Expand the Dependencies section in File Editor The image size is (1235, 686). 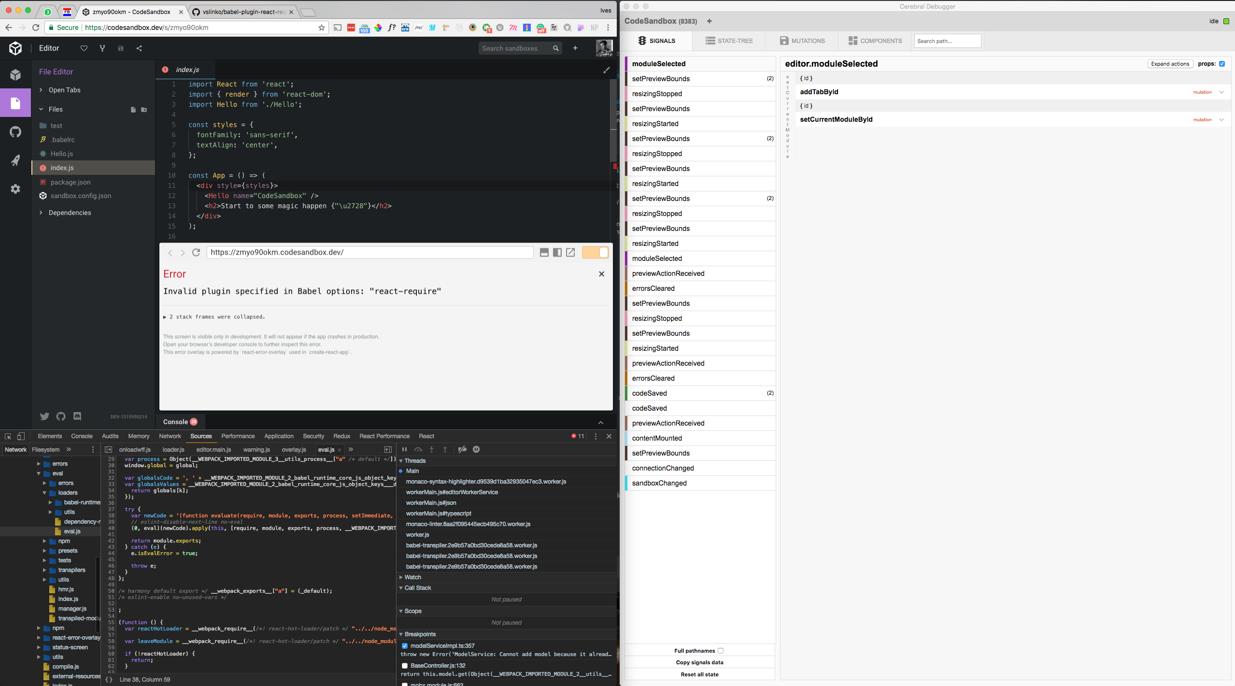[x=70, y=213]
